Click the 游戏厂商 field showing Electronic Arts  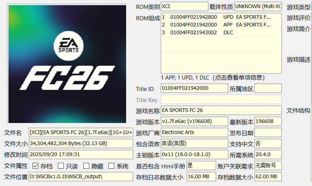pos(194,133)
